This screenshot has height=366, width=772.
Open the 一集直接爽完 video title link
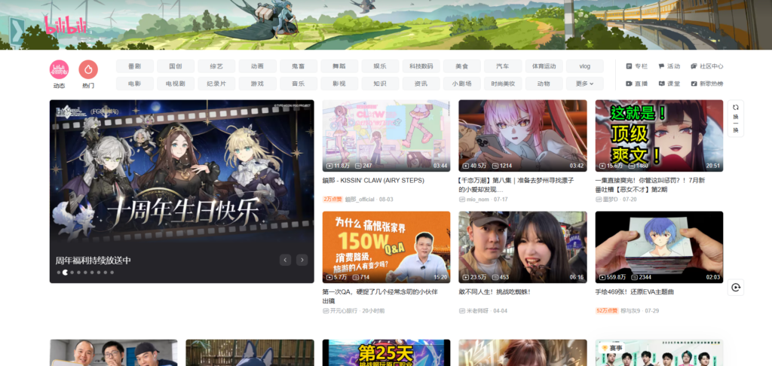651,185
